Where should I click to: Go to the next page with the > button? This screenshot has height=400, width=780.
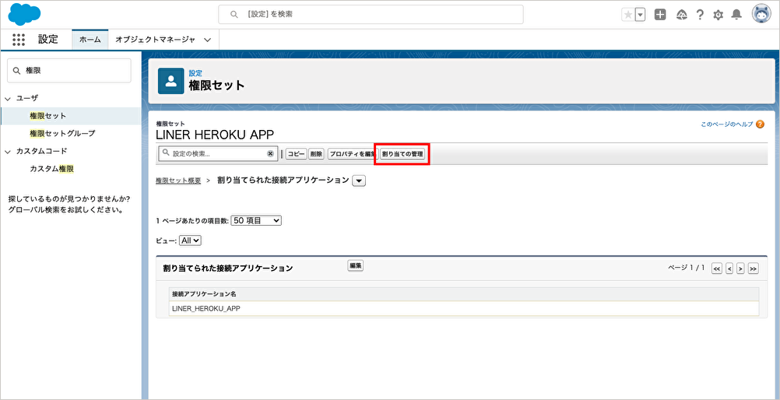[740, 268]
